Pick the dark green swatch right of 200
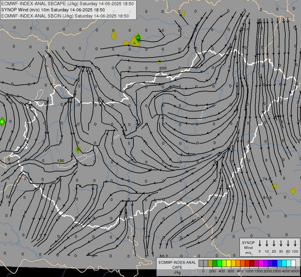 pos(215,263)
